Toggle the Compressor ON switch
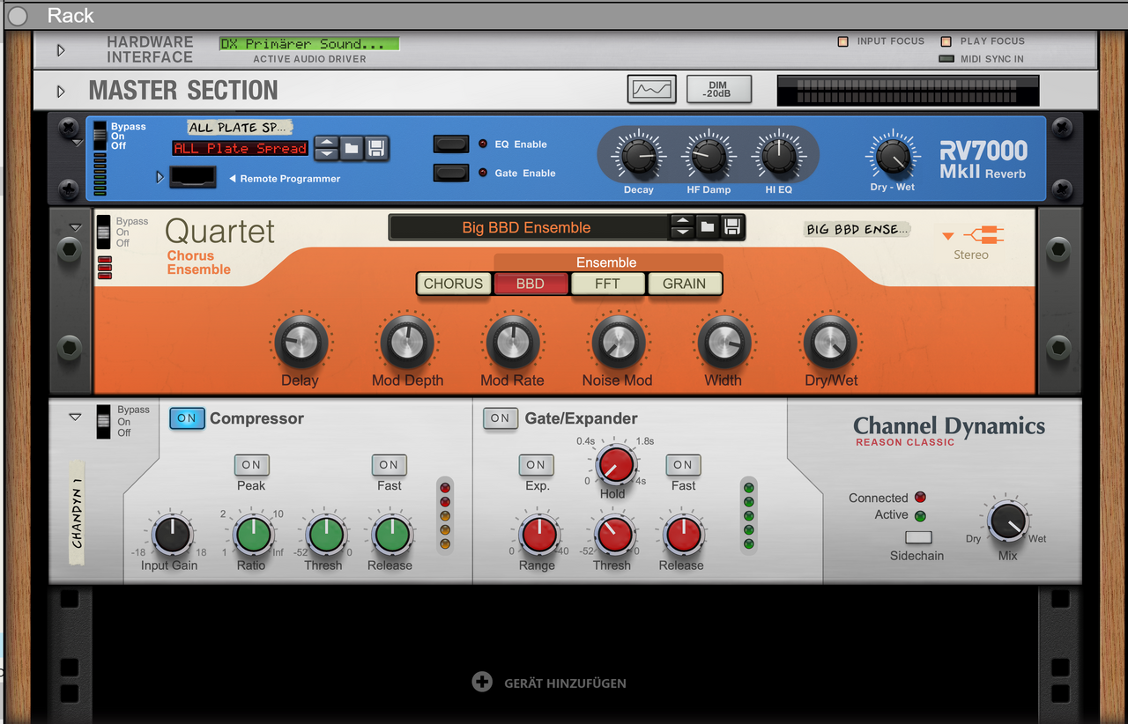 pos(187,418)
